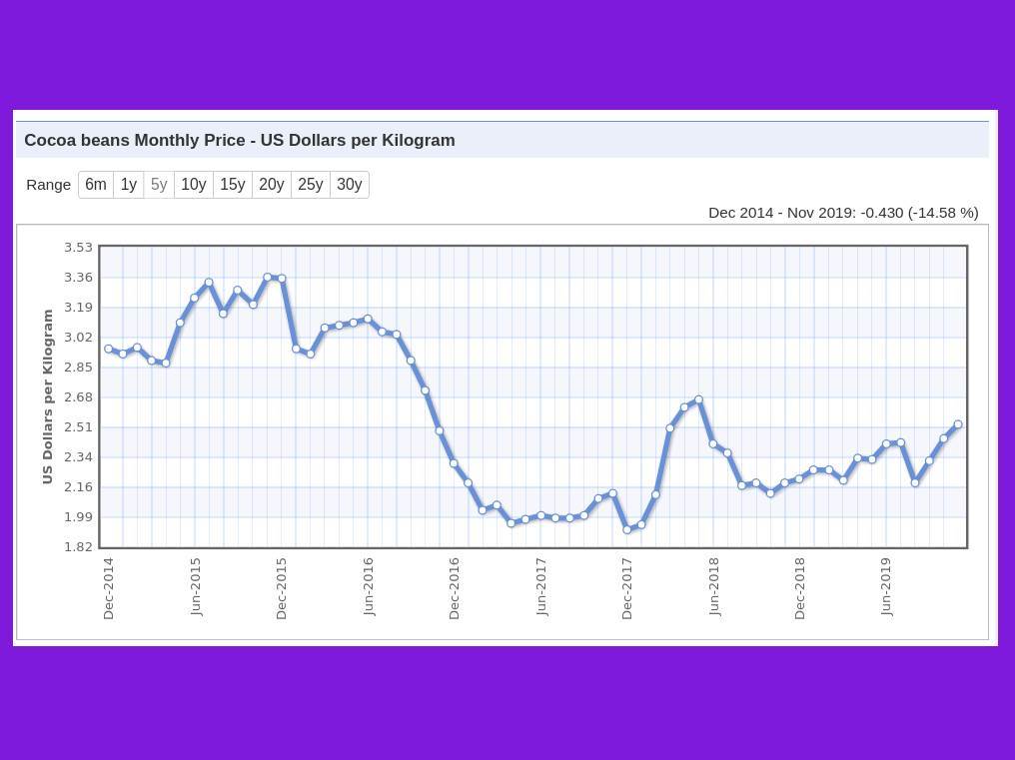Expand chart to 30y range
Screen dimensions: 1015x760
pyautogui.click(x=349, y=185)
